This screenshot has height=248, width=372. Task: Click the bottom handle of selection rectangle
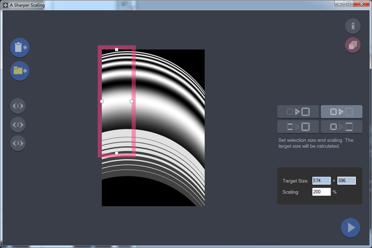tap(117, 153)
